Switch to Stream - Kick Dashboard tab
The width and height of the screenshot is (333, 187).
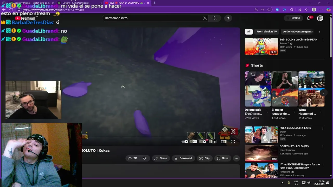(79, 3)
